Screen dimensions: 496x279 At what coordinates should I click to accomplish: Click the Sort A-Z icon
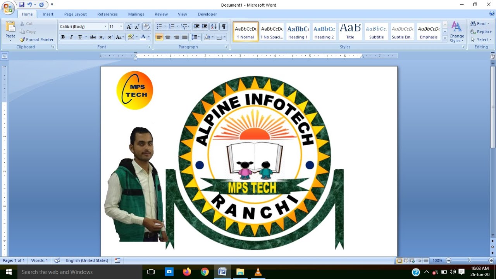(214, 26)
